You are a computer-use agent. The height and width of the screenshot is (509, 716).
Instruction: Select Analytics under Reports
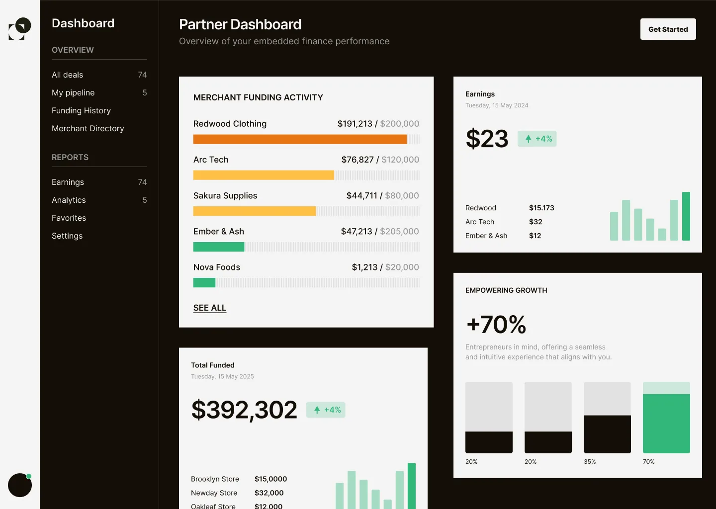[69, 200]
